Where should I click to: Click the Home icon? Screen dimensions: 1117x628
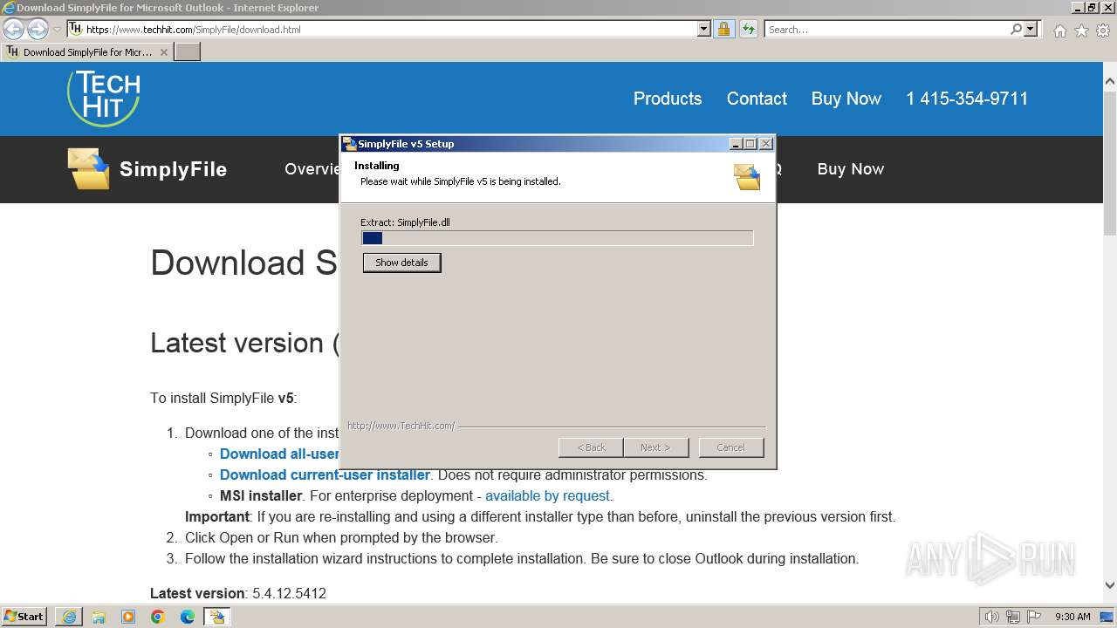coord(1059,31)
